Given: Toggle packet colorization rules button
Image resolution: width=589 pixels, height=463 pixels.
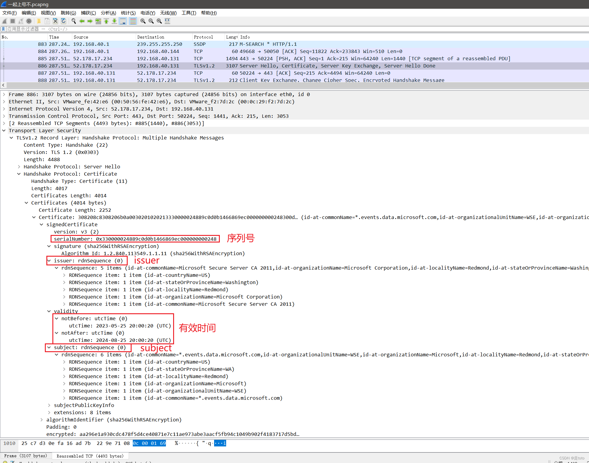Looking at the screenshot, I should click(133, 21).
